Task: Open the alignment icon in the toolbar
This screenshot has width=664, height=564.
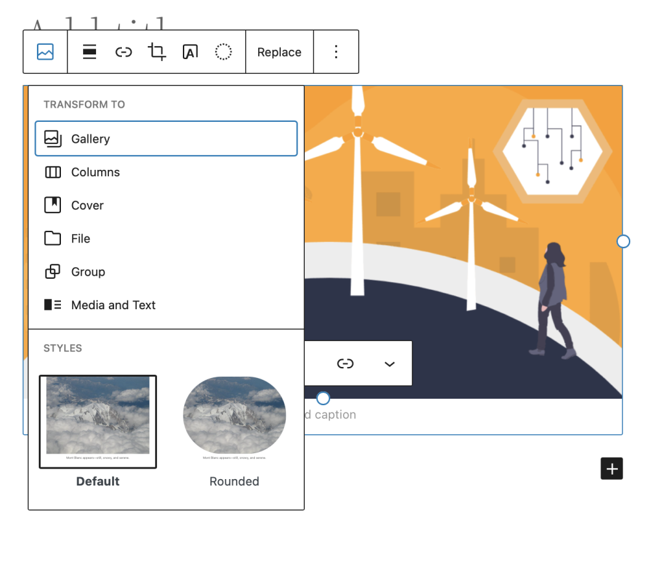Action: pos(89,51)
